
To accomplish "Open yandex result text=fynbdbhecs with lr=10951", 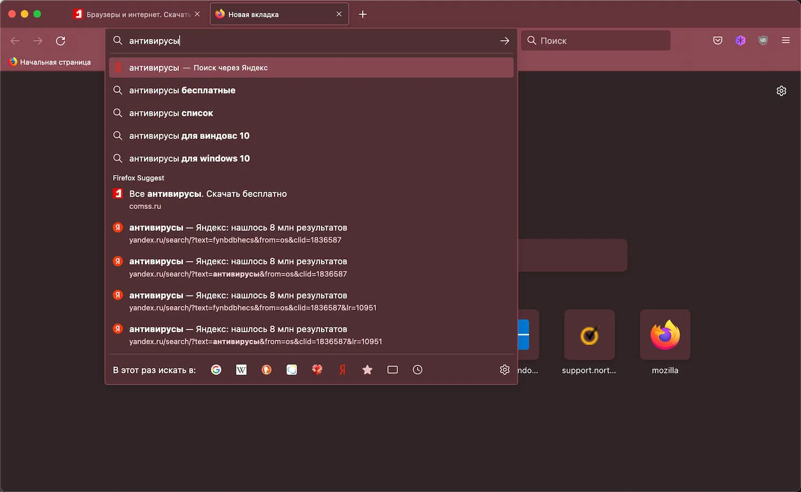I will pyautogui.click(x=311, y=301).
